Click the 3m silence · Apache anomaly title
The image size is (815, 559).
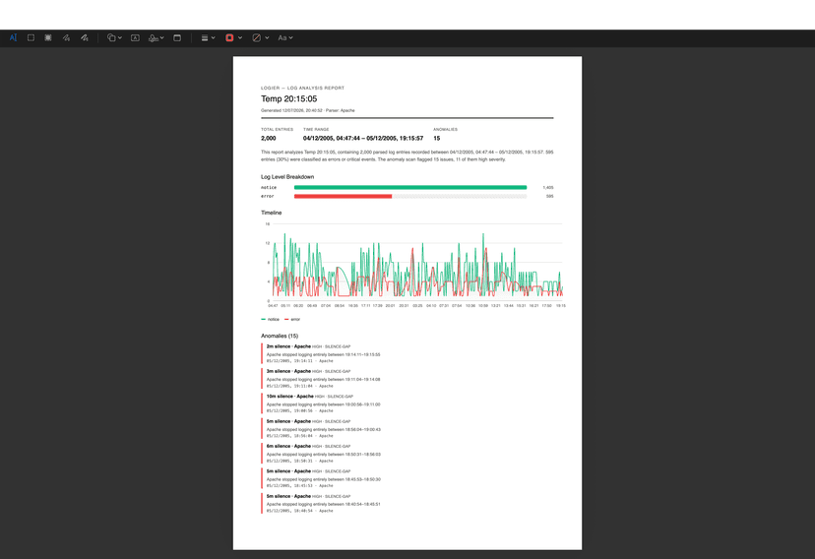point(288,371)
